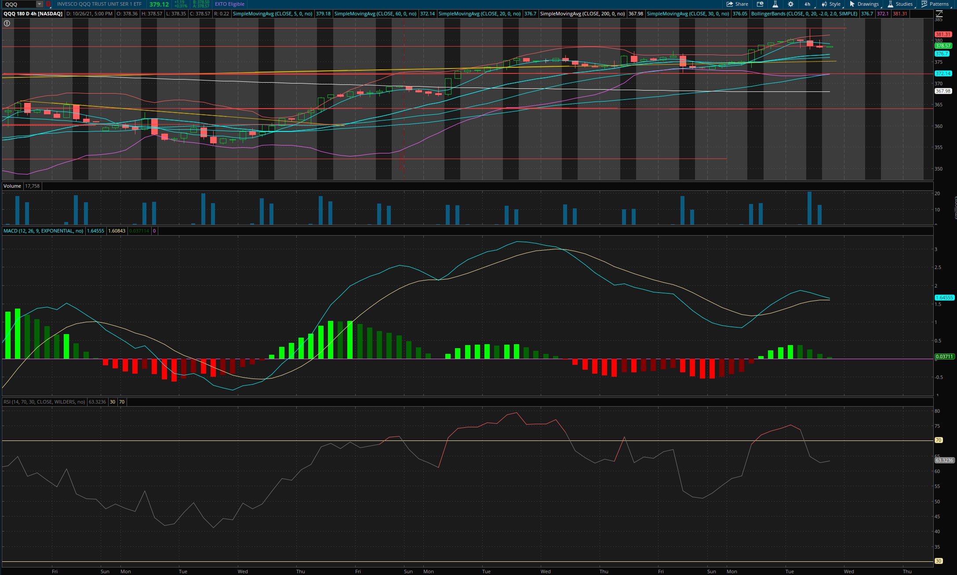Open the 4h timeframe dropdown
The width and height of the screenshot is (957, 575).
808,4
